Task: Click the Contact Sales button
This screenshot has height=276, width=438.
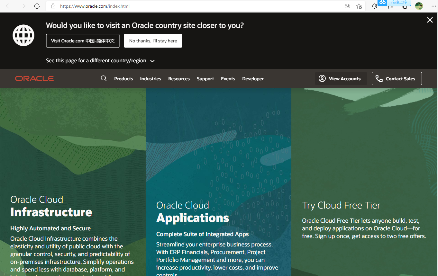Action: (397, 78)
